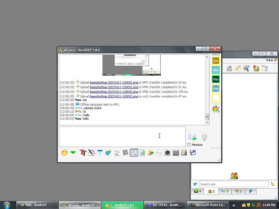The image size is (279, 209).
Task: Switch to the blue flag tab
Action: click(x=251, y=191)
